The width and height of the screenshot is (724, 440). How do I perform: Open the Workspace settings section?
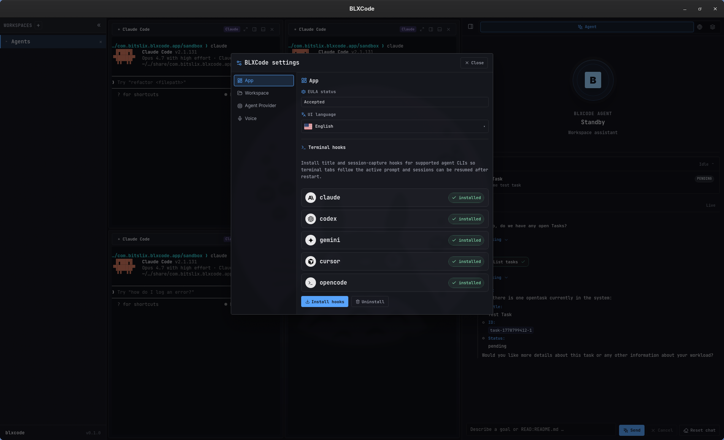pos(264,93)
